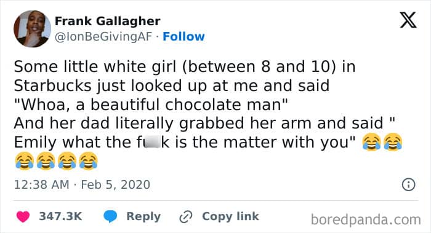The width and height of the screenshot is (431, 233).
Task: Open Frank Gallagher's profile name link
Action: (x=108, y=21)
